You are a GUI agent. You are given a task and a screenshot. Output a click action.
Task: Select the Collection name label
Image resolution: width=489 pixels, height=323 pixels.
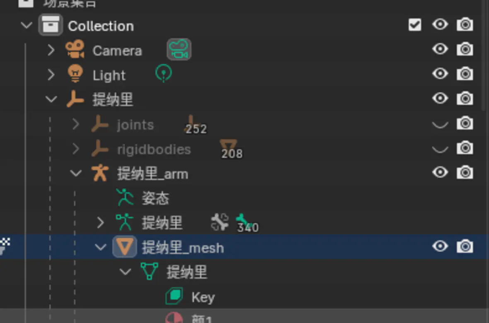coord(101,26)
